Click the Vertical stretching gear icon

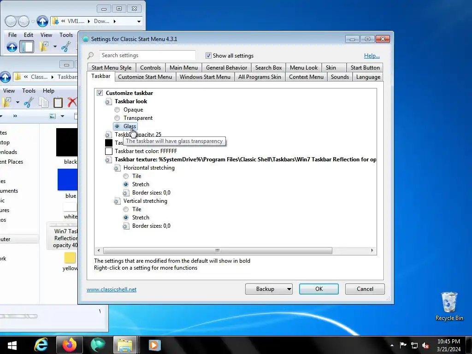[x=117, y=201]
